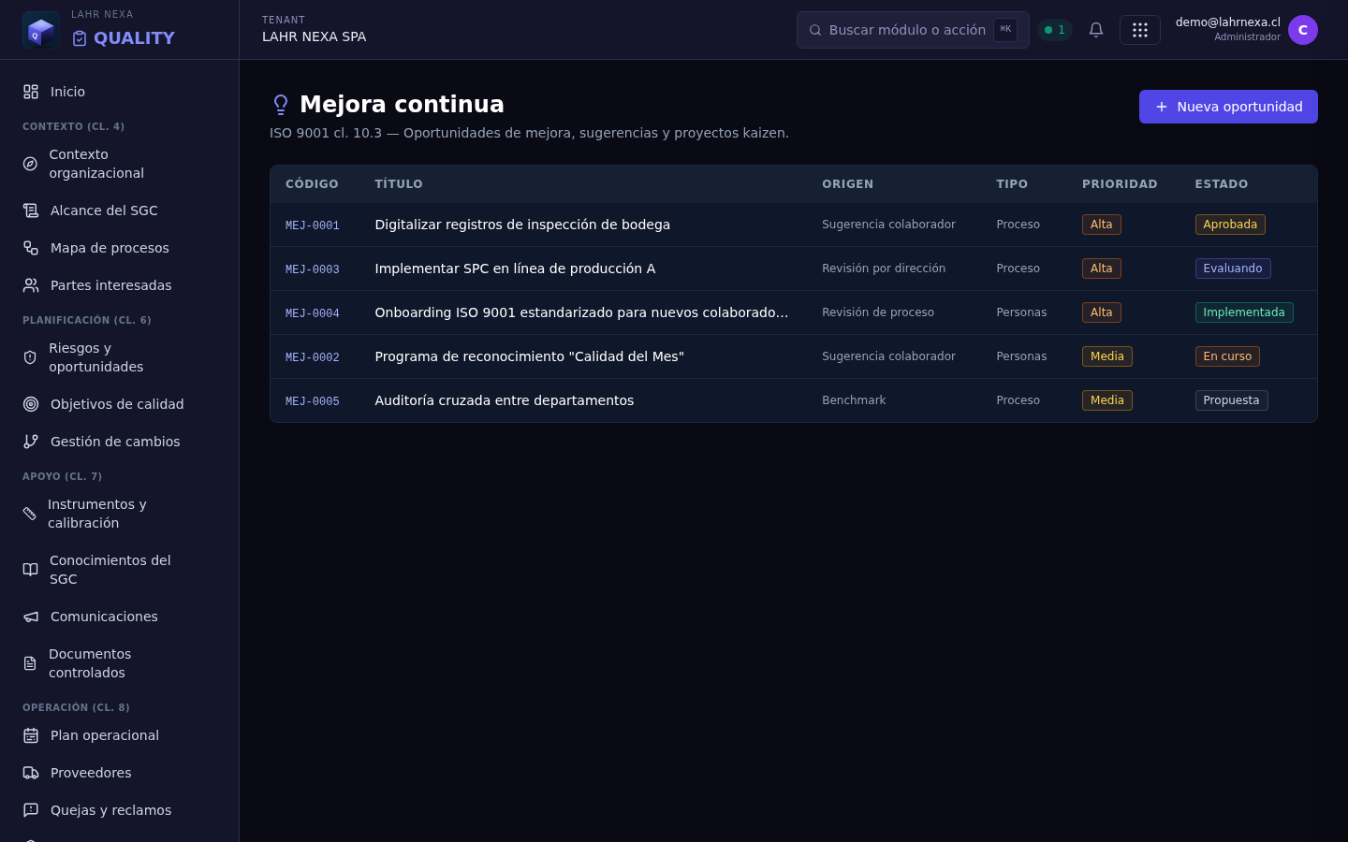Open record MEJ-0002

[313, 357]
